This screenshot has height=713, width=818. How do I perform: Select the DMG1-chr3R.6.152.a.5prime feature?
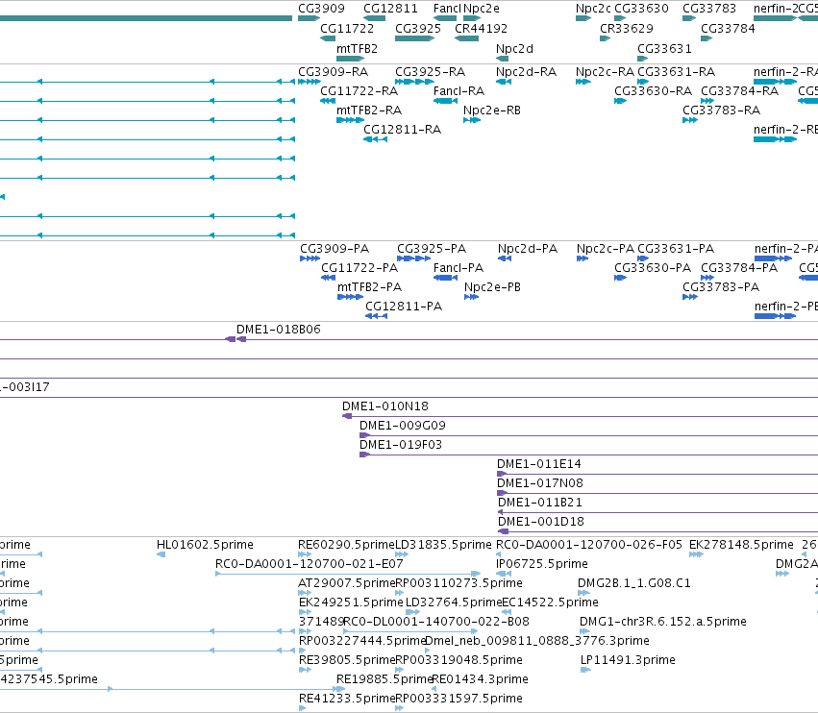[x=584, y=631]
